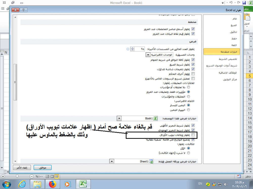Click the Undo arrow in Excel's title bar
This screenshot has height=189, width=253.
tap(231, 3)
